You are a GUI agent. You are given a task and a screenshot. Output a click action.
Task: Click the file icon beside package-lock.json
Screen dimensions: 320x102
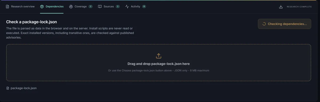(x=8, y=88)
